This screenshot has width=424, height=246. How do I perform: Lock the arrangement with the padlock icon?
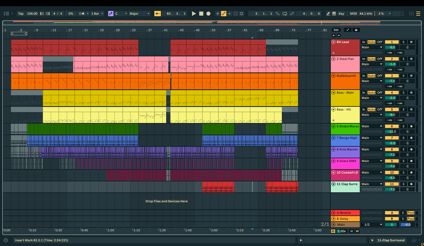[x=356, y=30]
